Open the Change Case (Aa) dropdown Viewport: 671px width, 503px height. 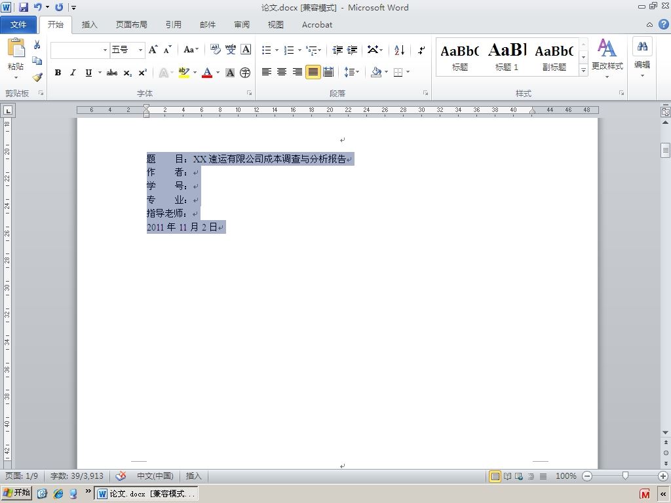pos(191,50)
